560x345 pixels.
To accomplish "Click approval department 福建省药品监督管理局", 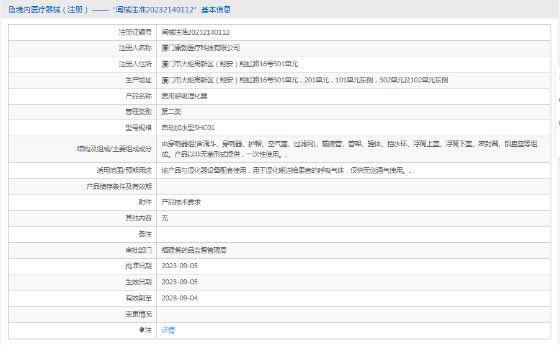I will pos(194,250).
